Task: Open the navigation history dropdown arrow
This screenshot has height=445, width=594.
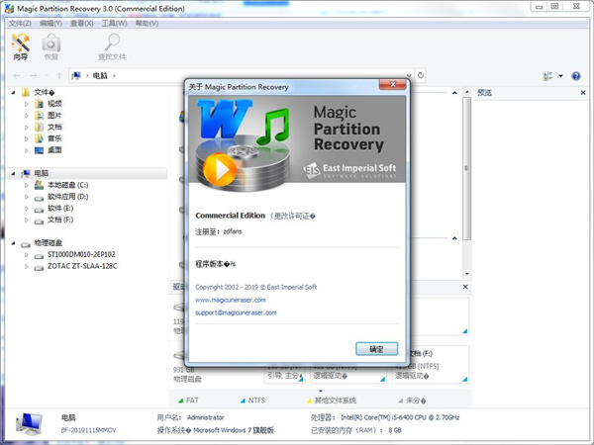Action: tap(47, 76)
